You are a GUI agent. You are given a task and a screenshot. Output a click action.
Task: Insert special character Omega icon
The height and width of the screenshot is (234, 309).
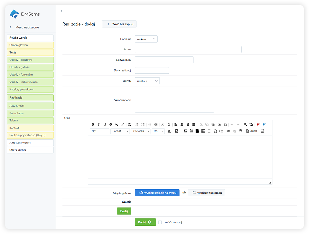pos(215,131)
